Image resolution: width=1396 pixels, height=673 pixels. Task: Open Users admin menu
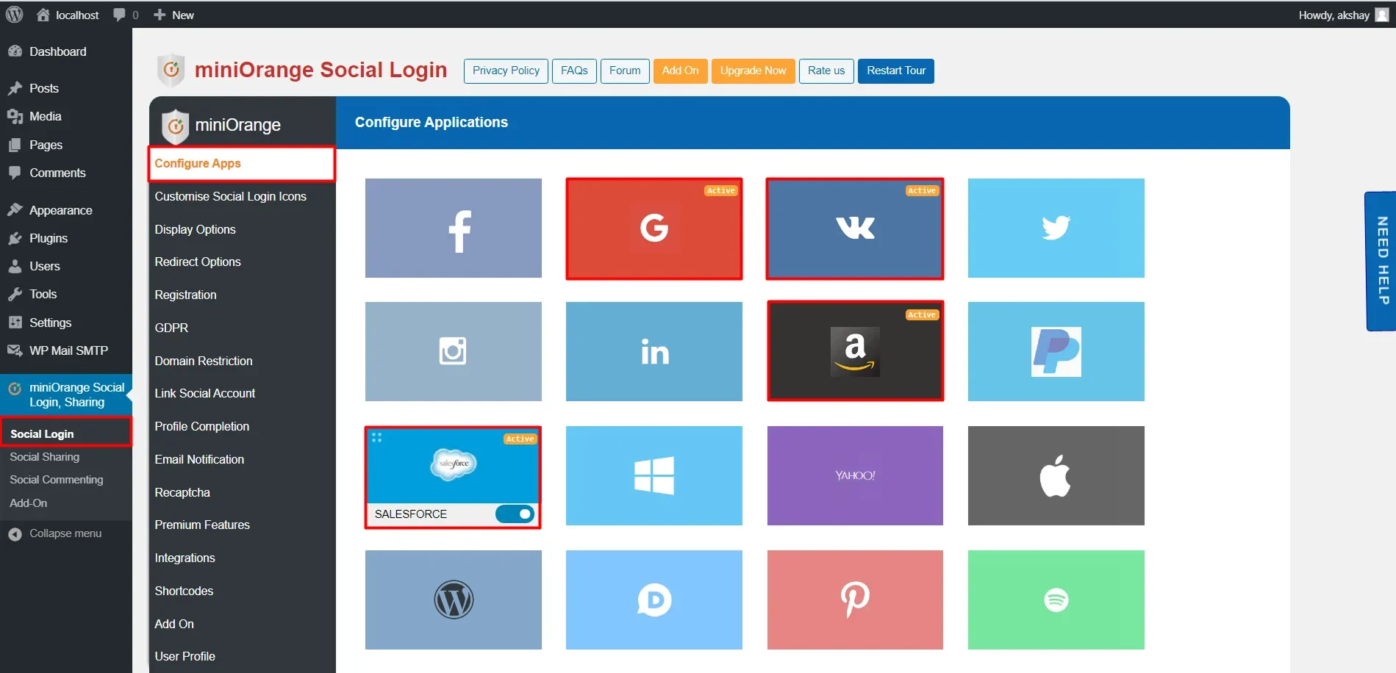click(66, 266)
